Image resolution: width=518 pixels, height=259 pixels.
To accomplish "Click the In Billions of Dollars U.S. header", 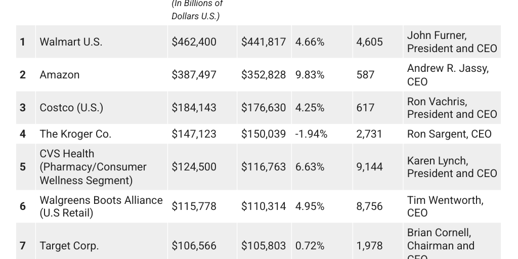I will coord(197,10).
